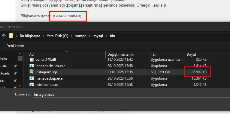This screenshot has width=230, height=114.
Task: Open the 'rişim' navigation pane item
Action: point(3,59)
